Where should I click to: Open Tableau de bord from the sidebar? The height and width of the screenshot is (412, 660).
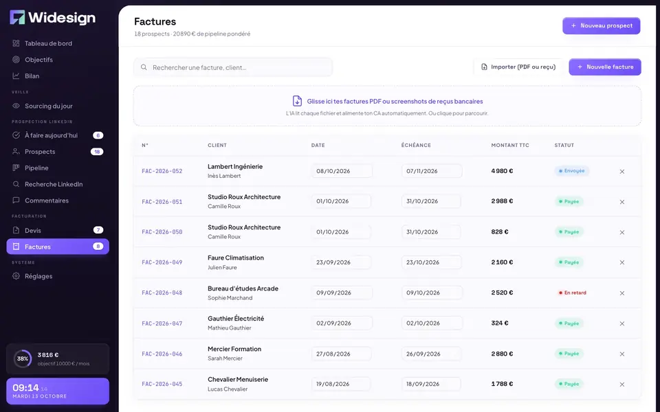click(x=58, y=43)
